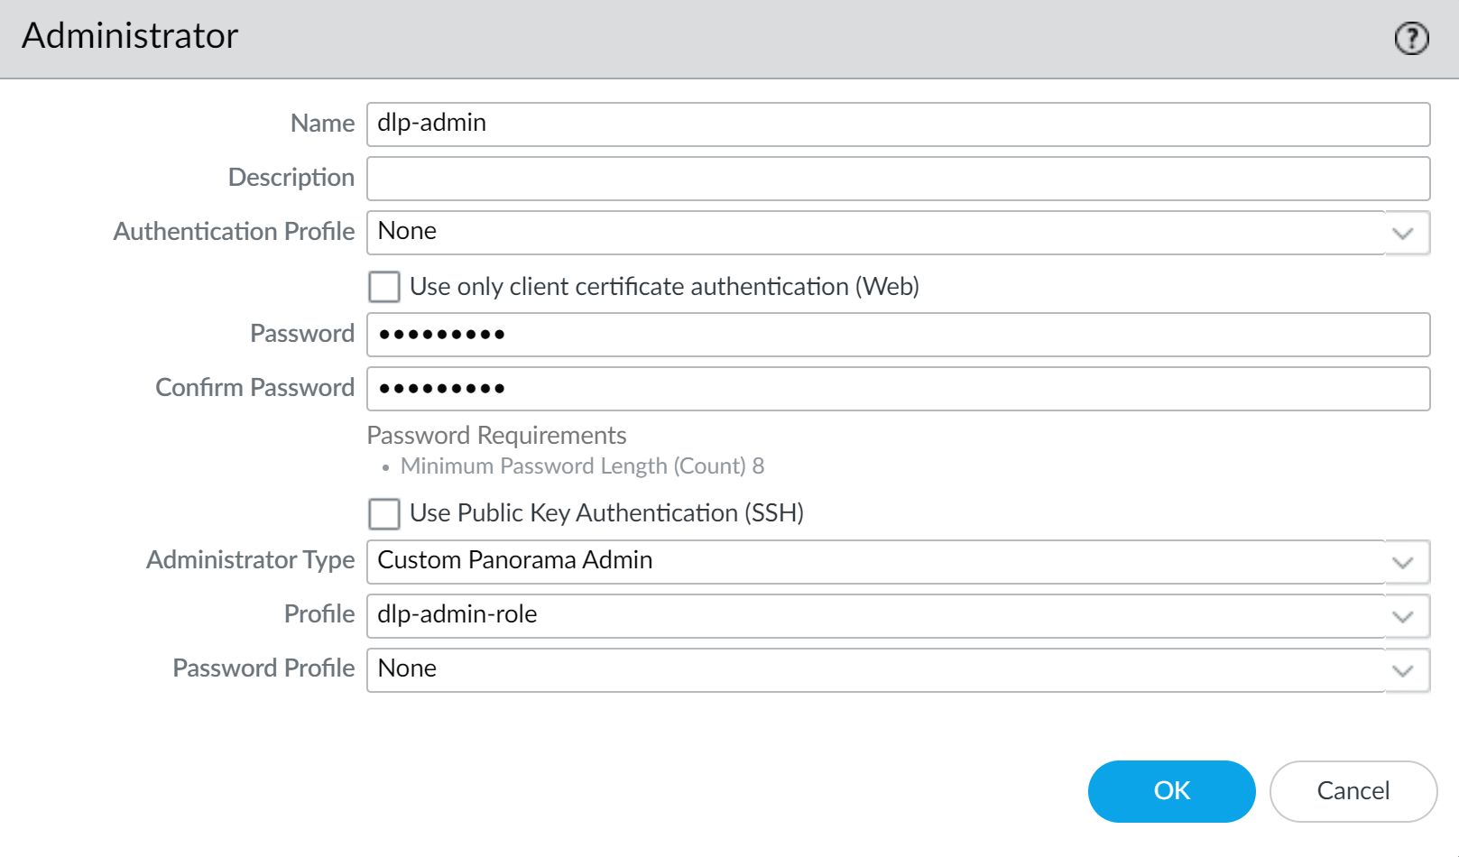Click the Password Requirements heading
This screenshot has height=857, width=1459.
[496, 436]
